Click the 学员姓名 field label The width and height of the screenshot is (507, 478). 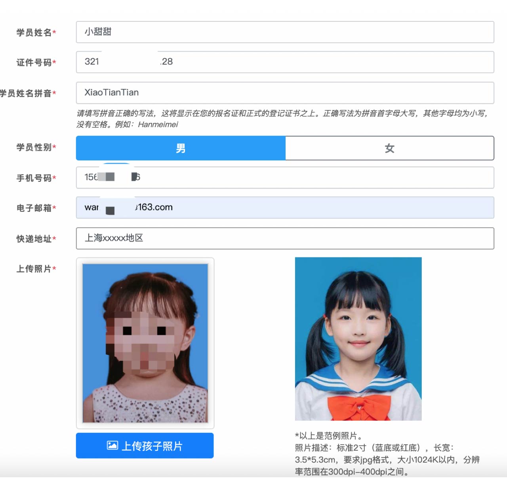[x=34, y=32]
